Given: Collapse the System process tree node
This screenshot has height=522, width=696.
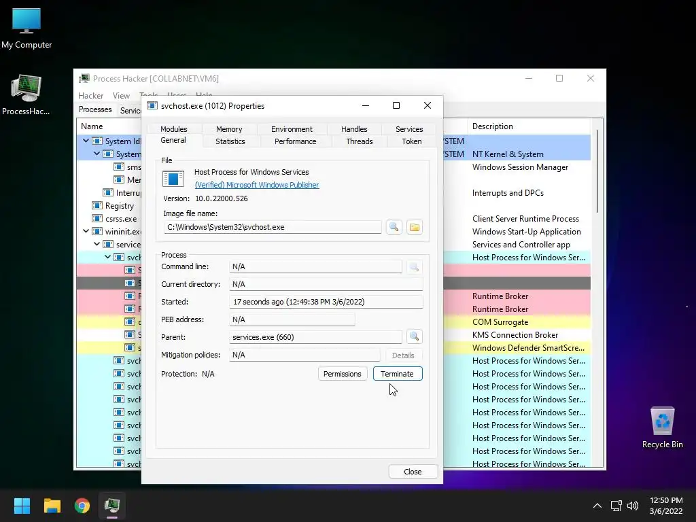Looking at the screenshot, I should click(97, 154).
